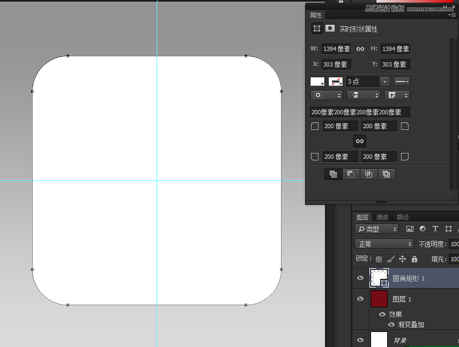Open the fill color swatch picker
The image size is (459, 347).
point(317,82)
